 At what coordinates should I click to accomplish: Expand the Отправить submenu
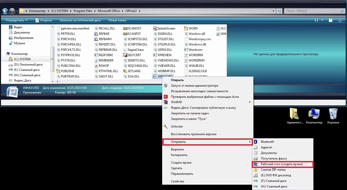(x=208, y=142)
